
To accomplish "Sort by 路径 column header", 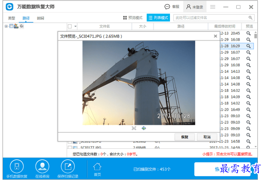I will coord(181,26).
